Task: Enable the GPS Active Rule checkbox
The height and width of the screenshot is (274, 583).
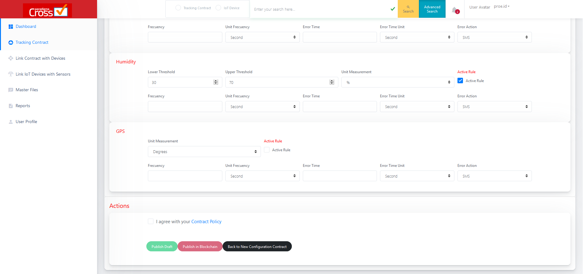Action: pos(267,150)
